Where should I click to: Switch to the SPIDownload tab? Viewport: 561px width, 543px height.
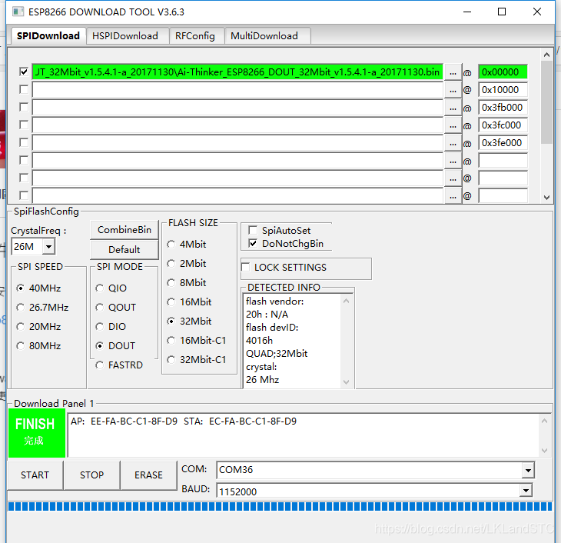[48, 36]
